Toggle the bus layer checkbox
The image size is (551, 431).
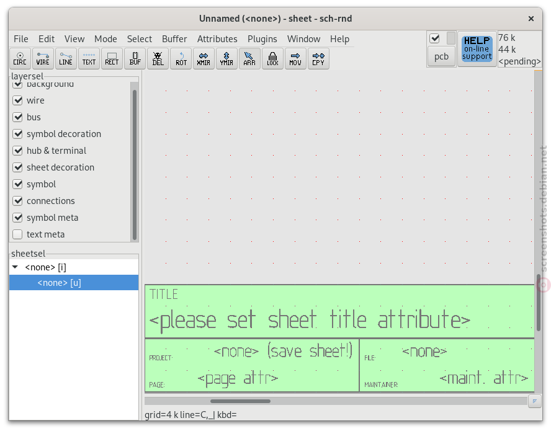point(17,117)
